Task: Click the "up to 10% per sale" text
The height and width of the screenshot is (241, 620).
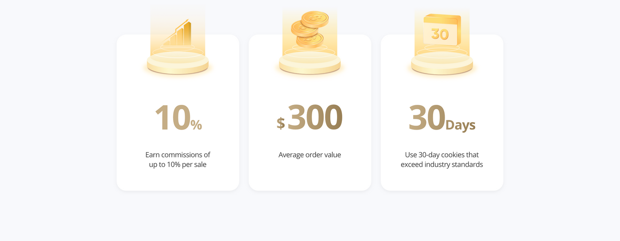Action: click(178, 164)
